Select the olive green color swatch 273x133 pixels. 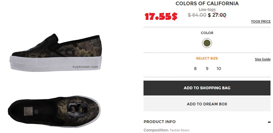pos(207,43)
